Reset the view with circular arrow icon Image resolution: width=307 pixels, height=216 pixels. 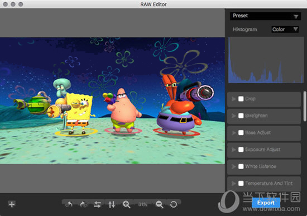click(174, 204)
